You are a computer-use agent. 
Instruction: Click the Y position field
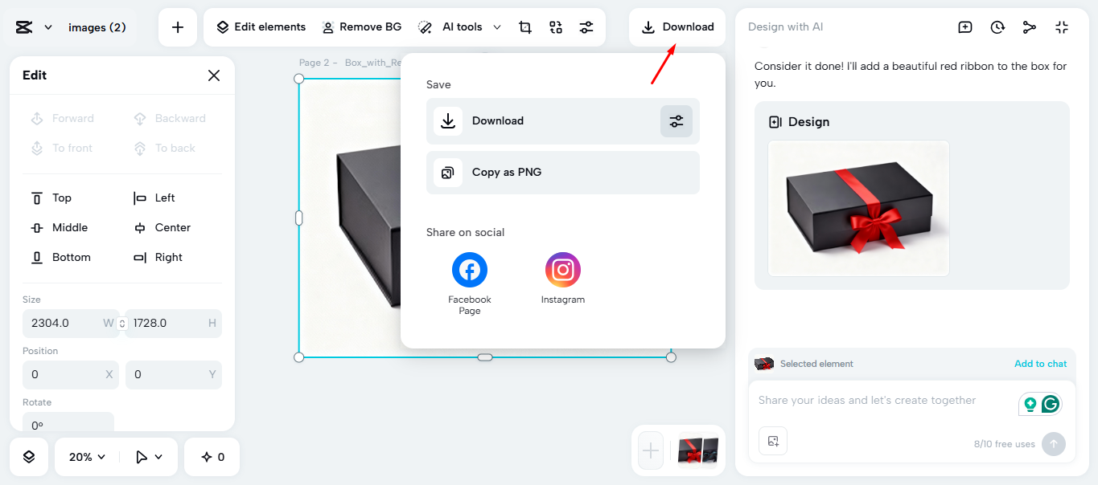174,375
